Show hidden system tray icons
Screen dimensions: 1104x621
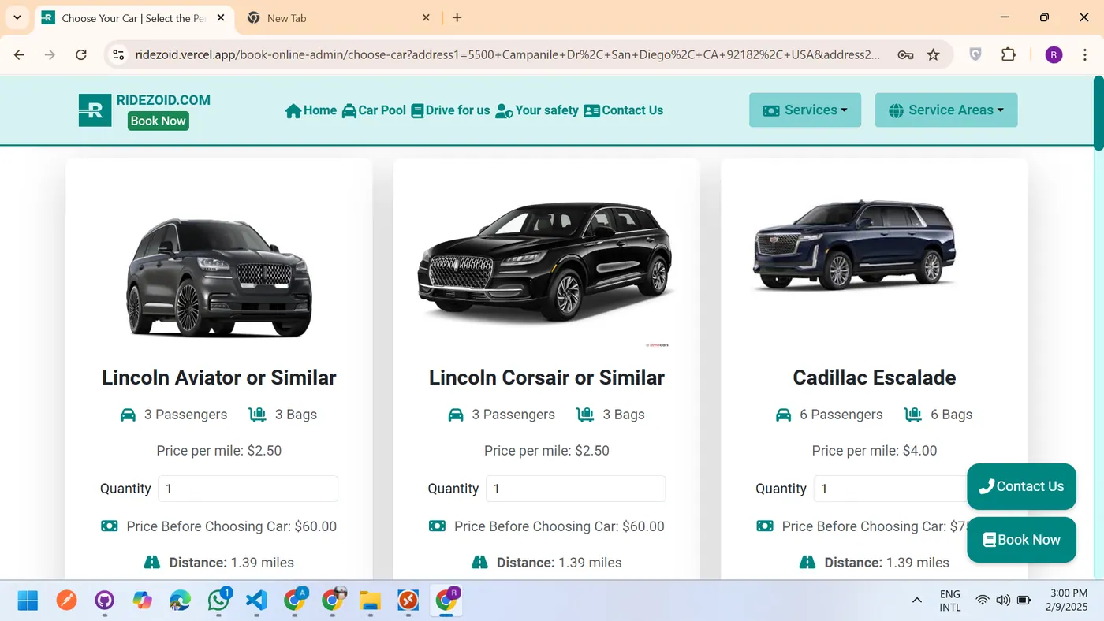point(917,601)
